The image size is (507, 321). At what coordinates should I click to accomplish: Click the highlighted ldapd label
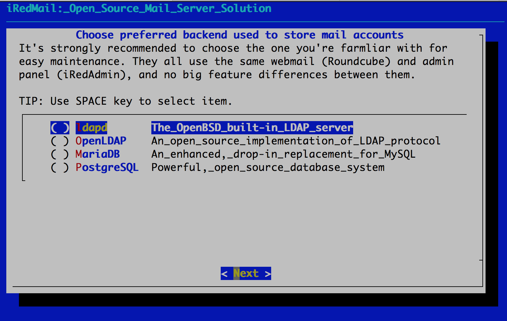click(91, 128)
